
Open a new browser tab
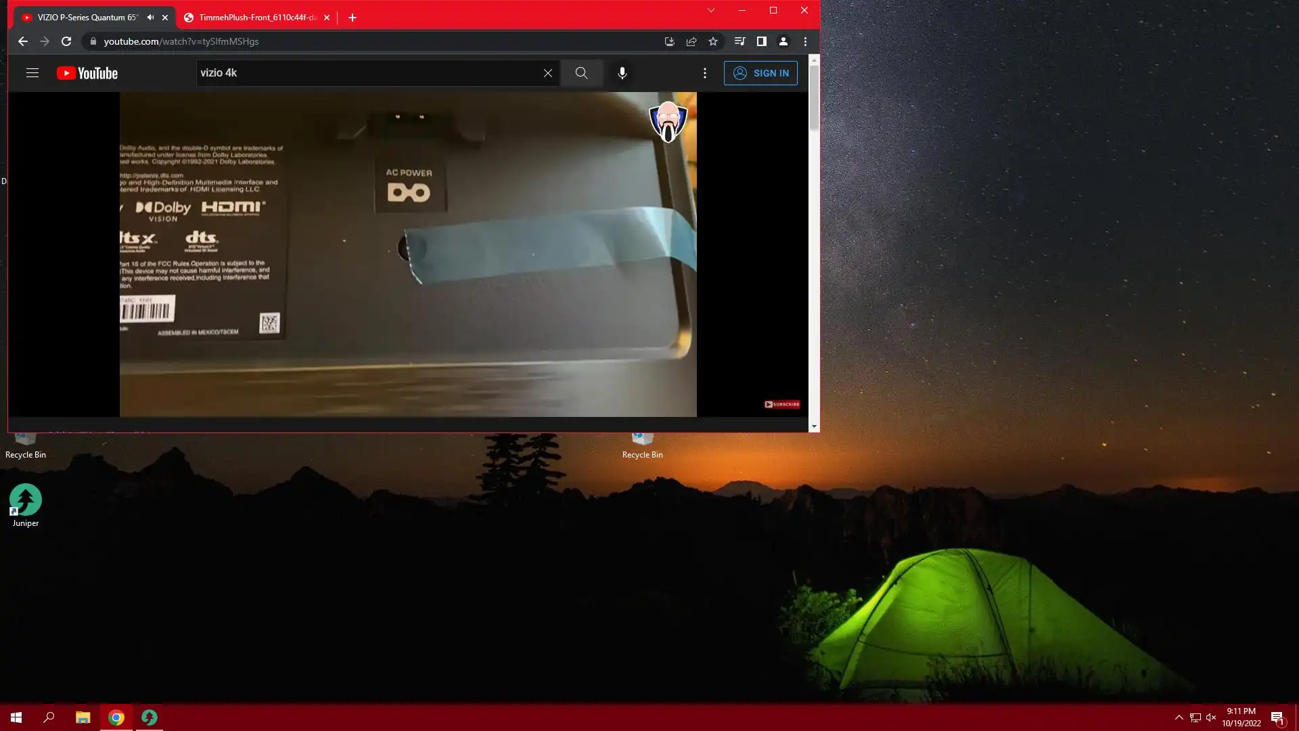coord(352,18)
